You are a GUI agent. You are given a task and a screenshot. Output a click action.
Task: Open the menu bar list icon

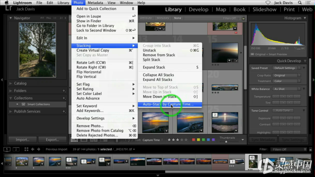308,3
